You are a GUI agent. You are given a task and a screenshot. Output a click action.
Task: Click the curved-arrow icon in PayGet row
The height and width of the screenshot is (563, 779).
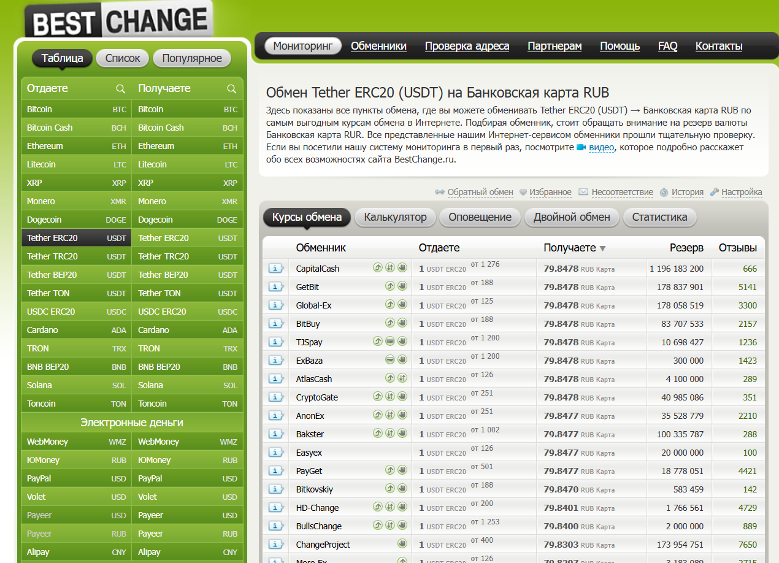pos(390,470)
